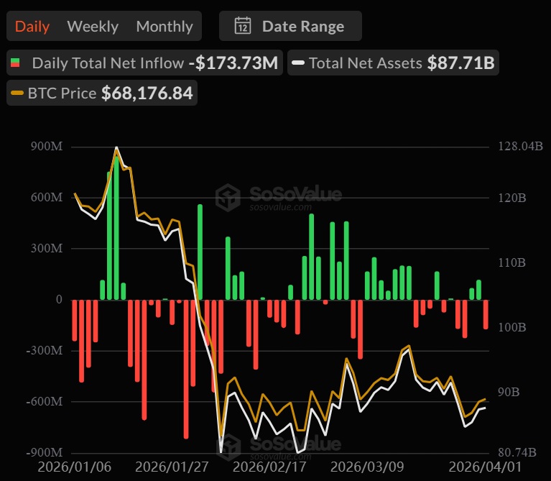Click the 2026/01/27 date label
This screenshot has width=551, height=481.
172,467
